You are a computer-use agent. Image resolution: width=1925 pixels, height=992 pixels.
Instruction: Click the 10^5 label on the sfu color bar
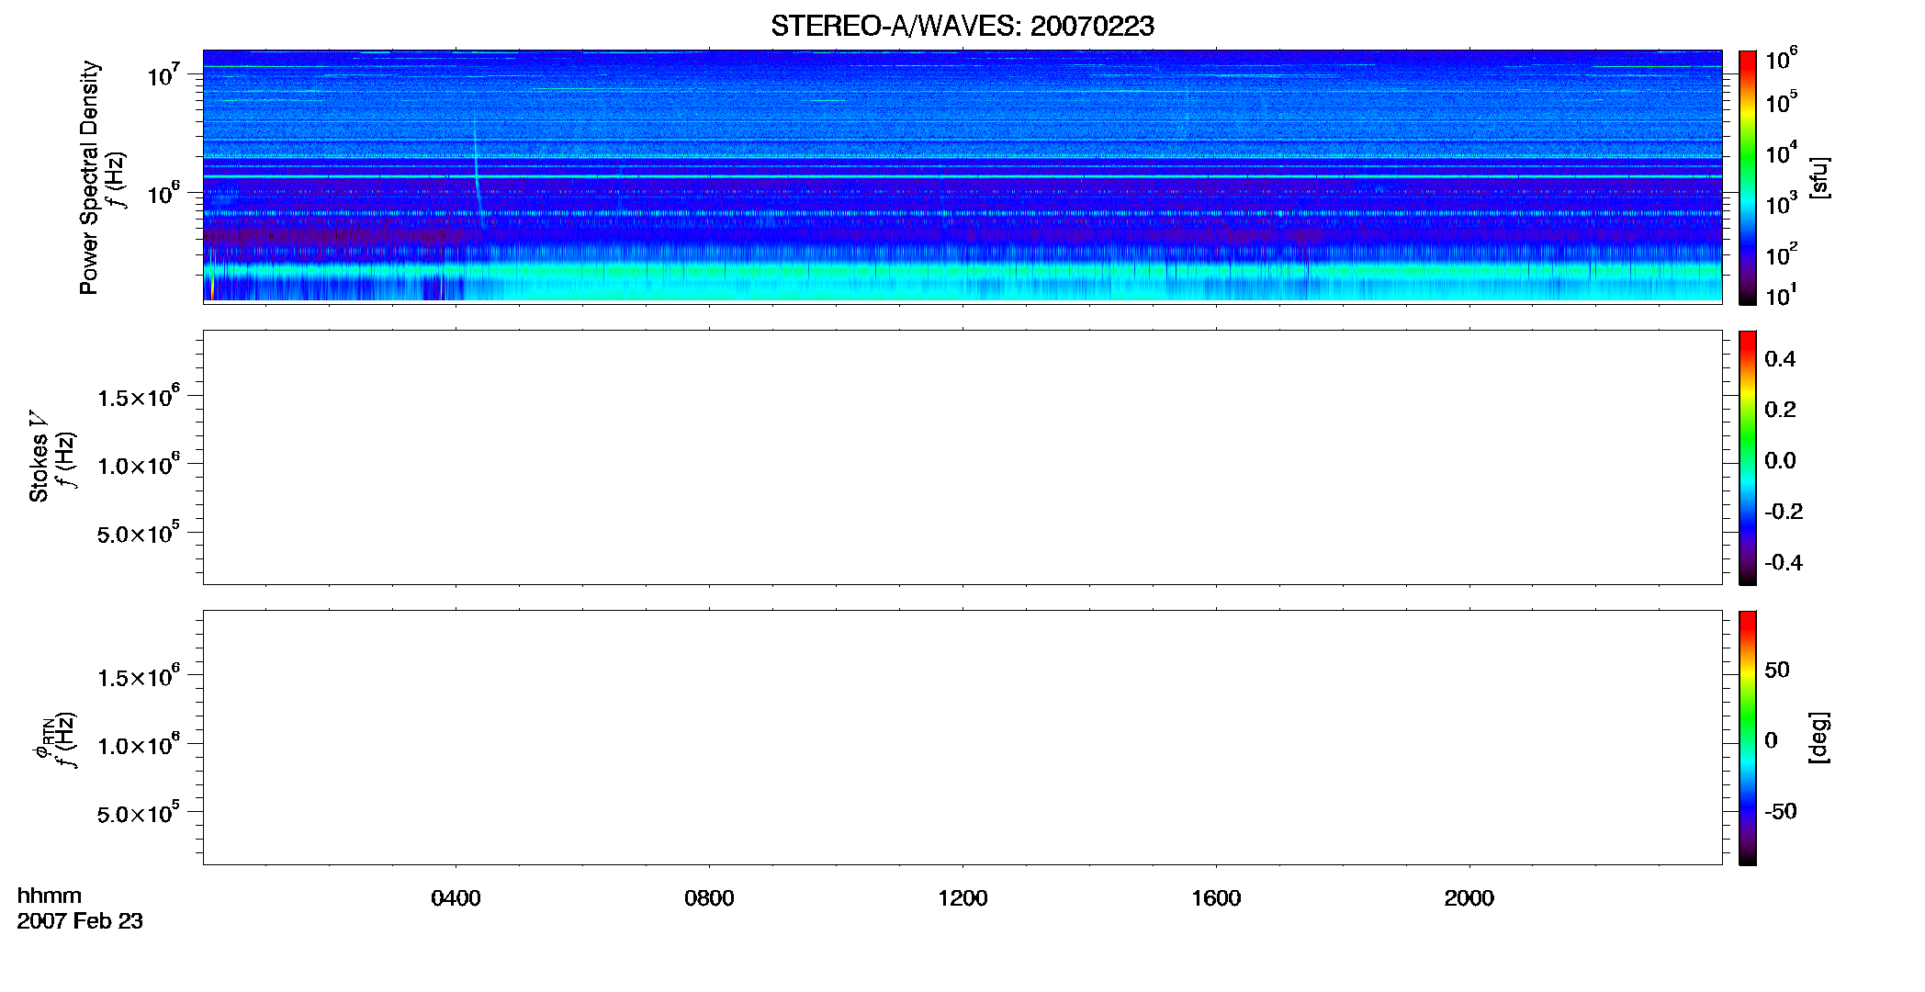(x=1782, y=101)
